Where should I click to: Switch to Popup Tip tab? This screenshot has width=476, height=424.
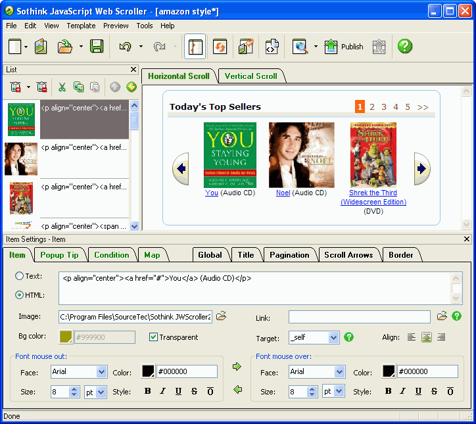59,255
